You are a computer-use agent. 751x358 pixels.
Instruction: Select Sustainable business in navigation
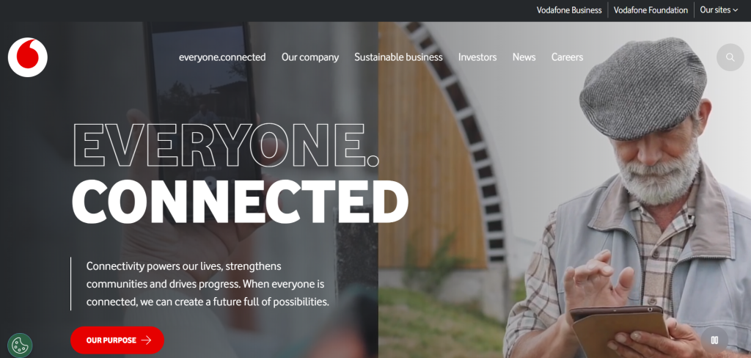pyautogui.click(x=398, y=57)
